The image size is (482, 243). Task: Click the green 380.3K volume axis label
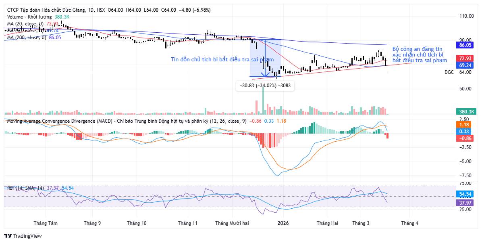point(465,111)
